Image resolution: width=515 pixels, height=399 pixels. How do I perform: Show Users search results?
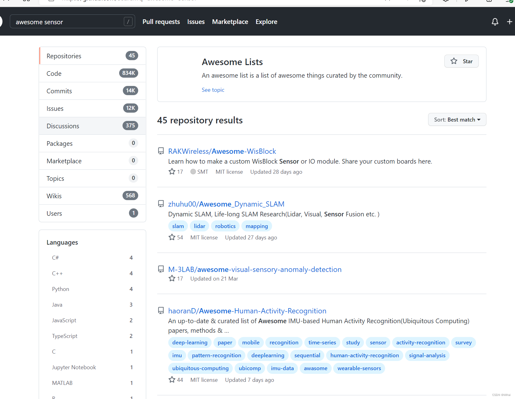click(92, 213)
